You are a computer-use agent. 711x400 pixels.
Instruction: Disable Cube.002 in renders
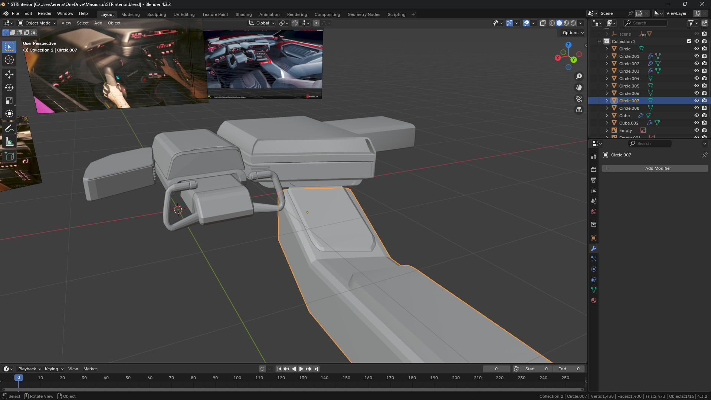point(704,123)
